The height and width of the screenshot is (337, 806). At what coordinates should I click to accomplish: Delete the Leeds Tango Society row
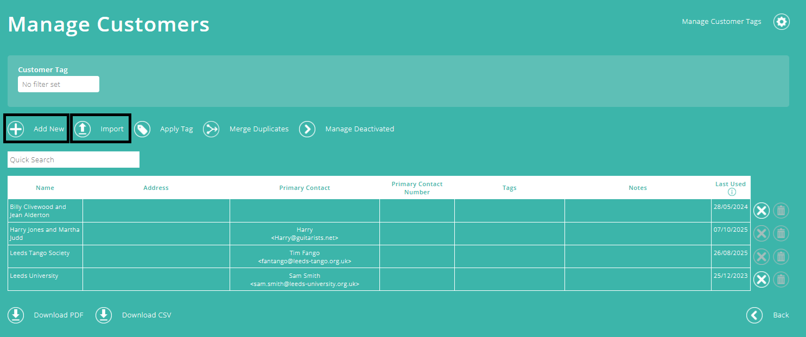781,256
